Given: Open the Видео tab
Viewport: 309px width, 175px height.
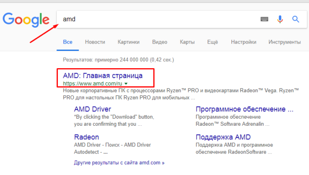Looking at the screenshot, I should click(160, 42).
